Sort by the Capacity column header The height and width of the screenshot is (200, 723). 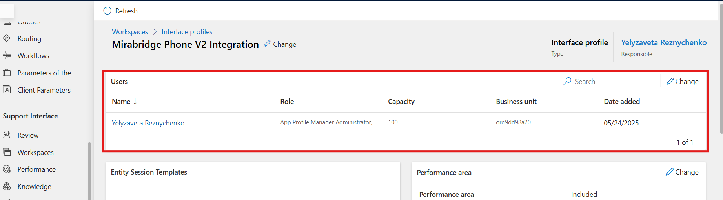click(401, 101)
